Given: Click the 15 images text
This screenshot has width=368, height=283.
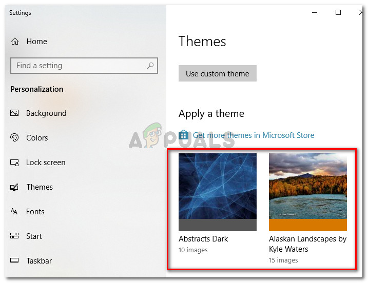Looking at the screenshot, I should 283,260.
